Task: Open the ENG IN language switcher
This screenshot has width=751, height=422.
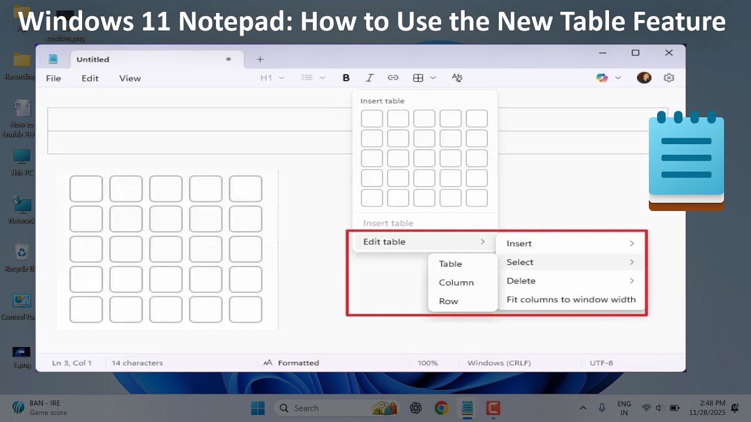Action: [x=624, y=408]
